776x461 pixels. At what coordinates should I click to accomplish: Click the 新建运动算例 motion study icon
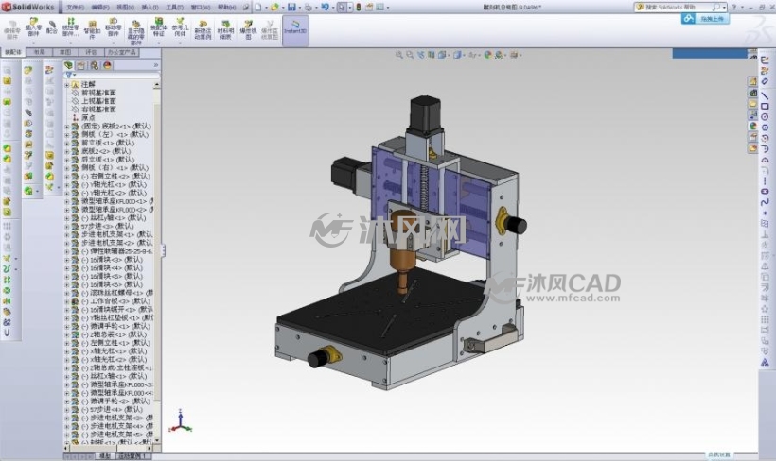tap(203, 29)
